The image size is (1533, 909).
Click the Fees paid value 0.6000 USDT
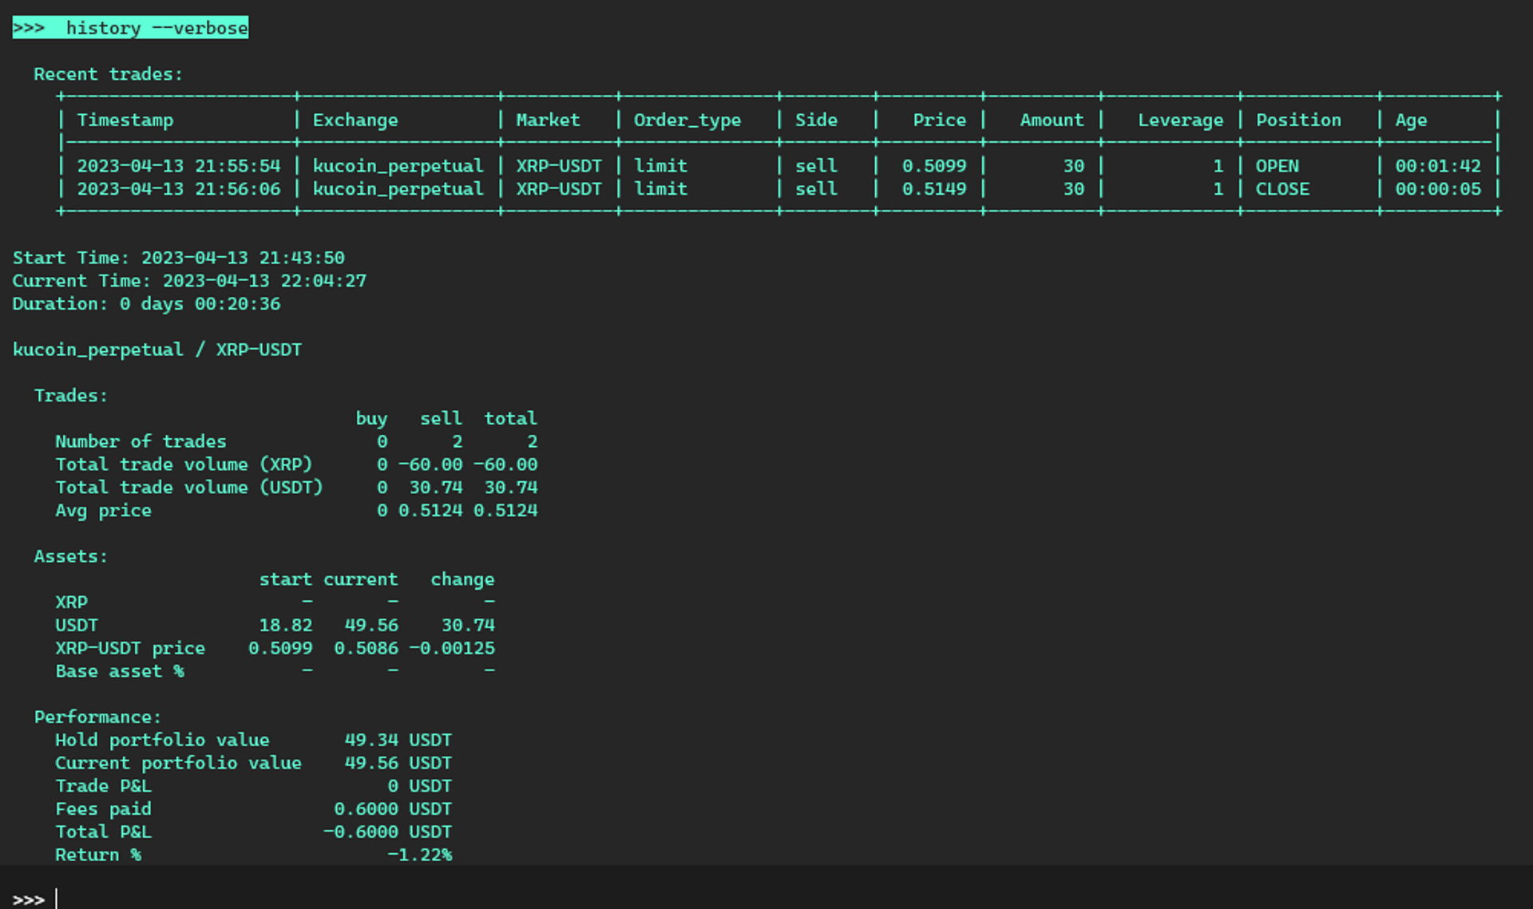click(392, 809)
